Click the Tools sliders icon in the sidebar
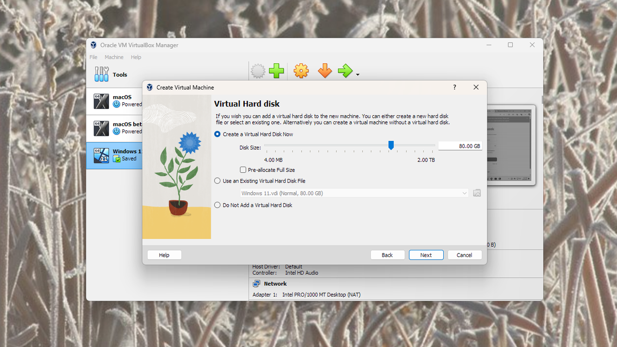Screen dimensions: 617x347 point(101,74)
